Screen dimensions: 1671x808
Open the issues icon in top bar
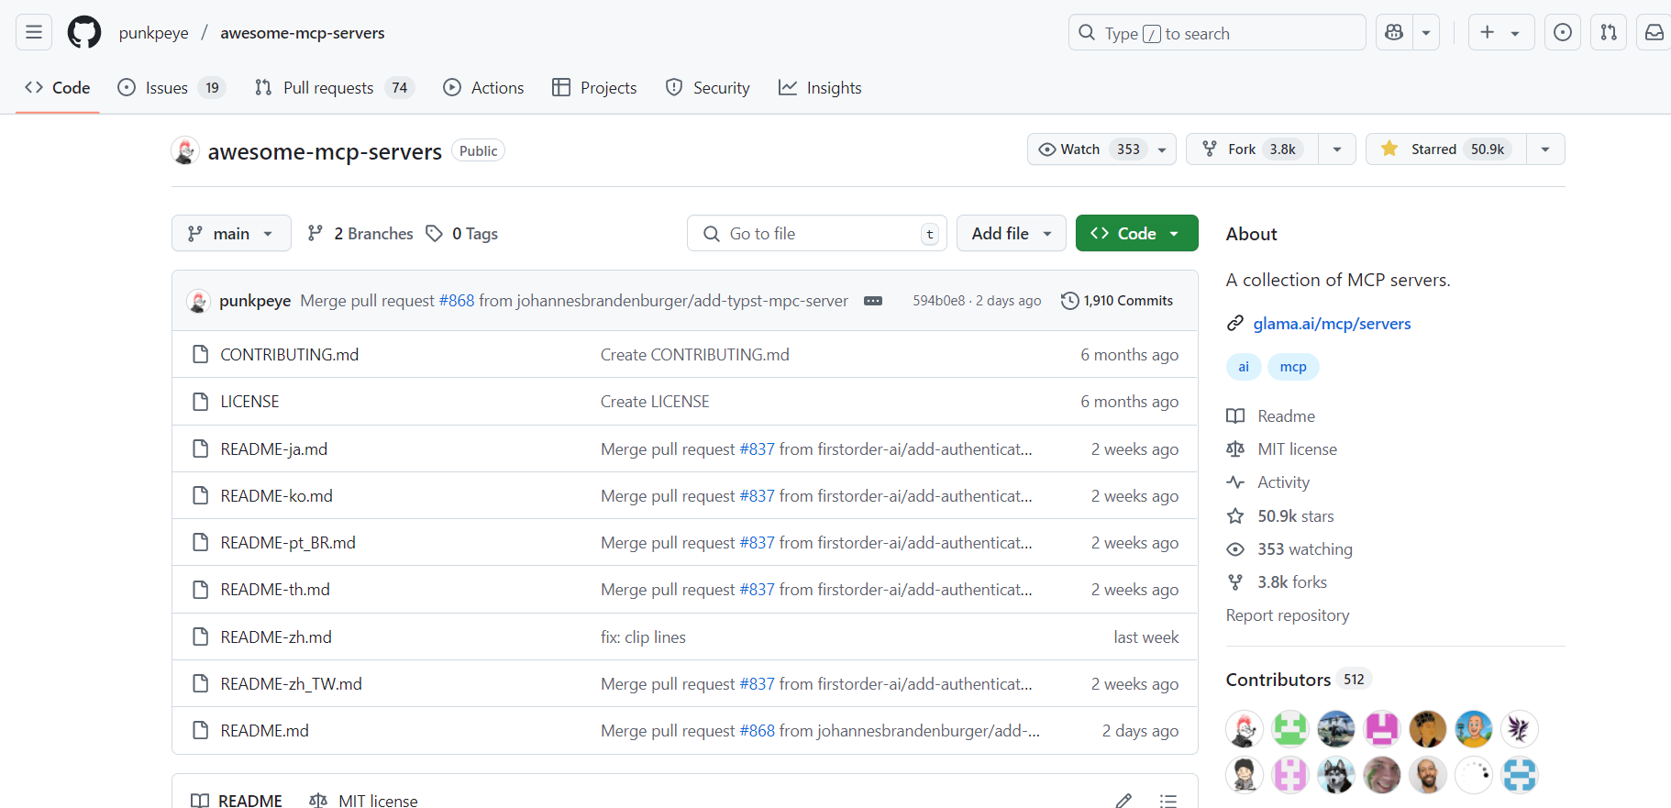click(1563, 33)
